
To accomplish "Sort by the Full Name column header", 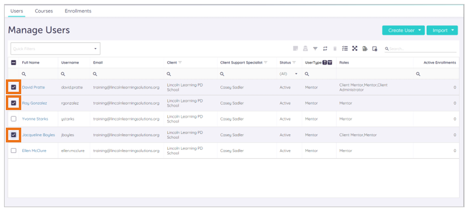I will 31,62.
